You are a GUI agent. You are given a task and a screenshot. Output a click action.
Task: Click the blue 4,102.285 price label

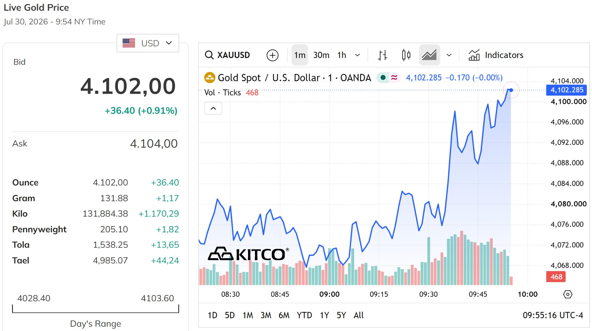coord(567,90)
